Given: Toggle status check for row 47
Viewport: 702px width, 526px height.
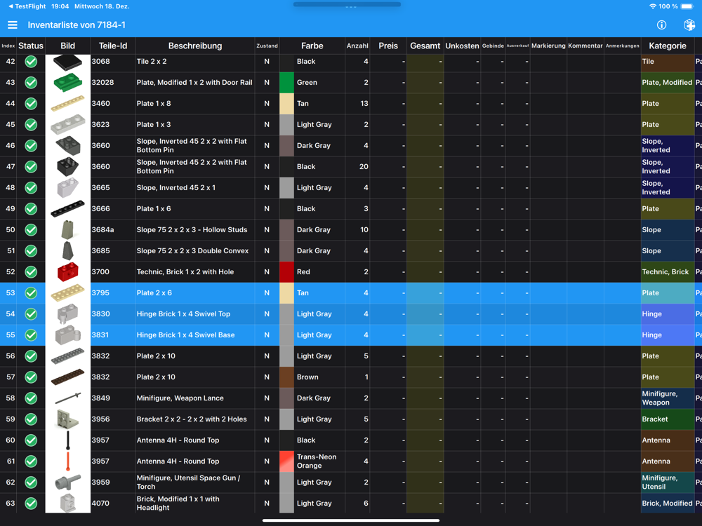Looking at the screenshot, I should coord(31,167).
